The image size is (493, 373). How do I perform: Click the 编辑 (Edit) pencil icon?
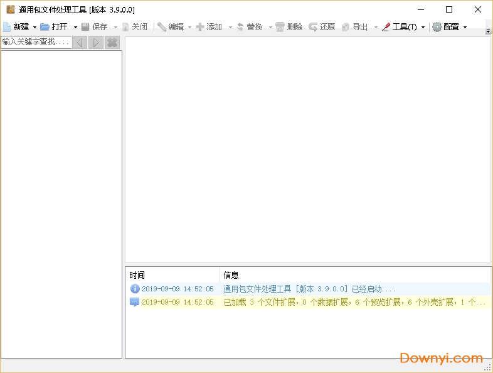162,27
